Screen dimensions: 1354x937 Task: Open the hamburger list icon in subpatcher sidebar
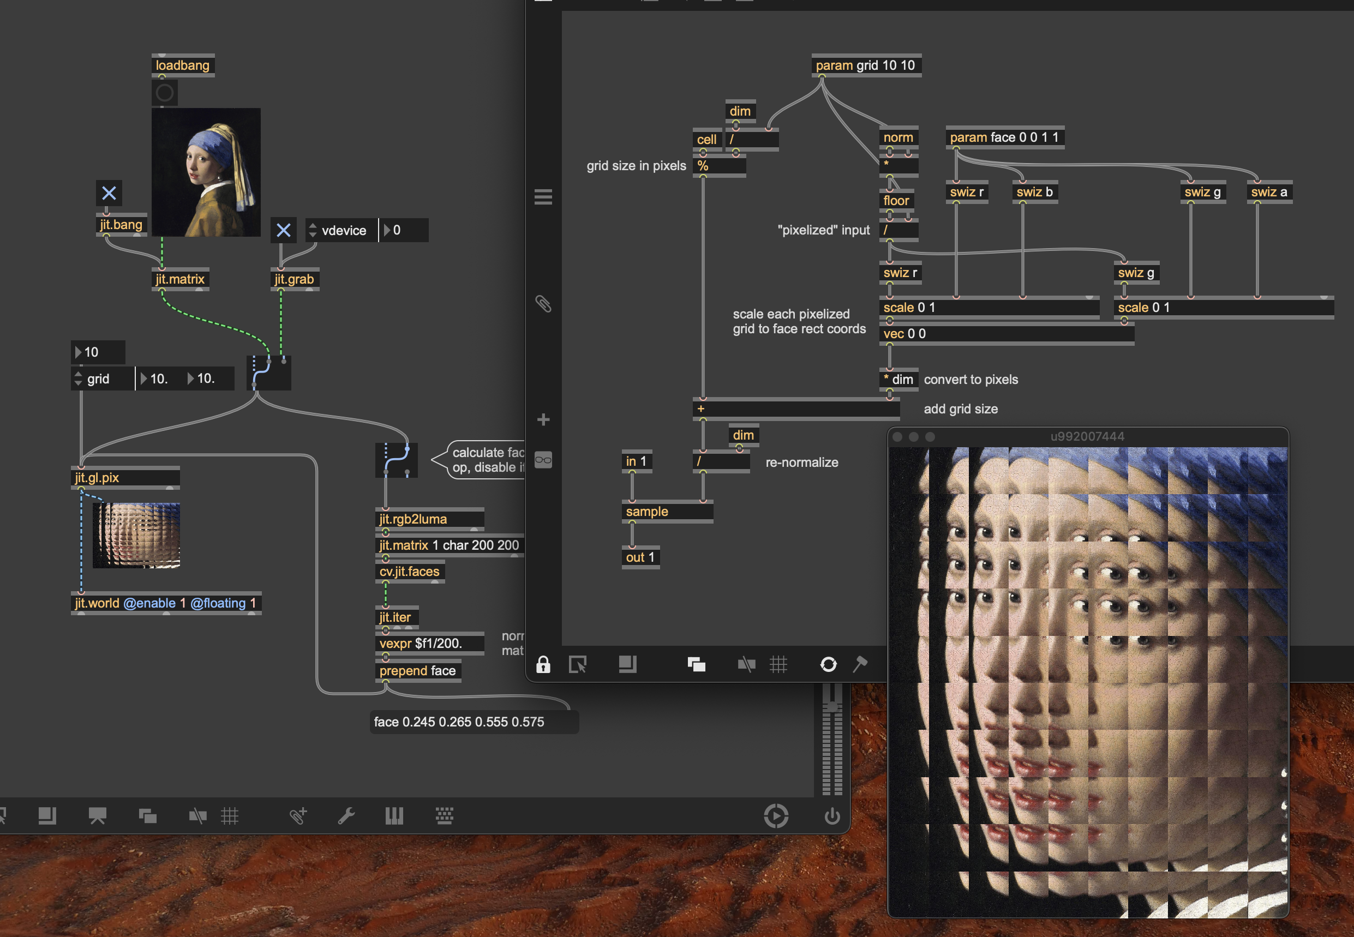pos(543,197)
